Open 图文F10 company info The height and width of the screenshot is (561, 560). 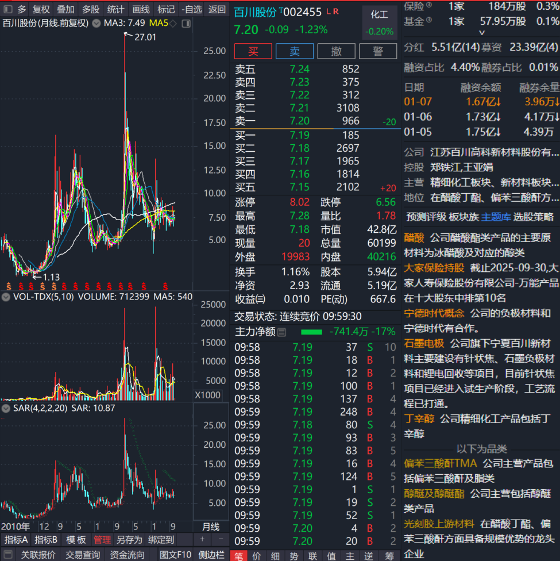pos(175,555)
